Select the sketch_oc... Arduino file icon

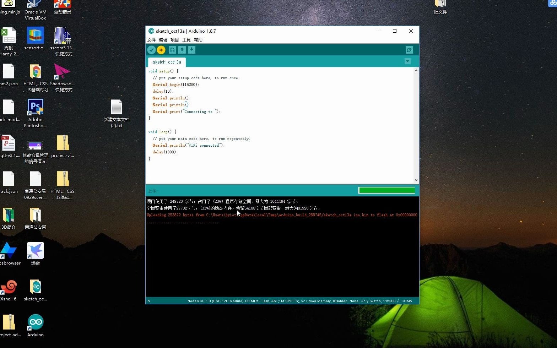[x=35, y=290]
